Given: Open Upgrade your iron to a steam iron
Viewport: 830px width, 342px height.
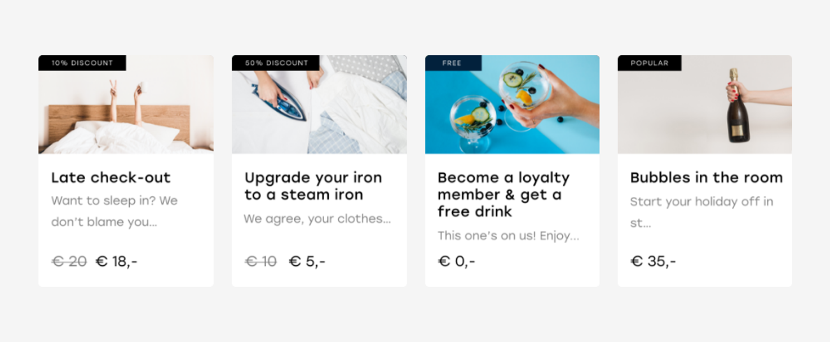Looking at the screenshot, I should pos(313,186).
